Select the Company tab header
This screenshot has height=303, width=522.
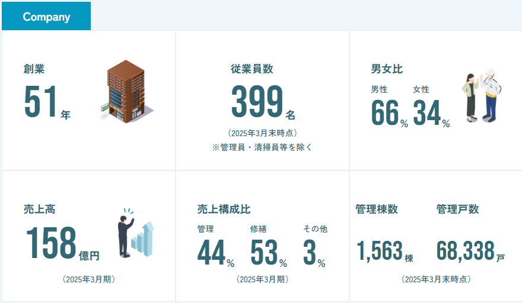(46, 17)
